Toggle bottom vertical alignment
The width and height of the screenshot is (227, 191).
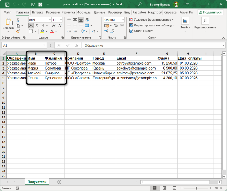81,20
